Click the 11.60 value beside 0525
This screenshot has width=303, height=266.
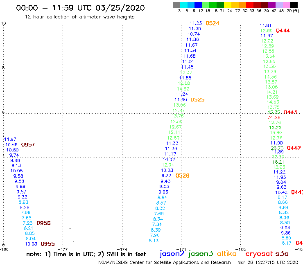[x=181, y=100]
